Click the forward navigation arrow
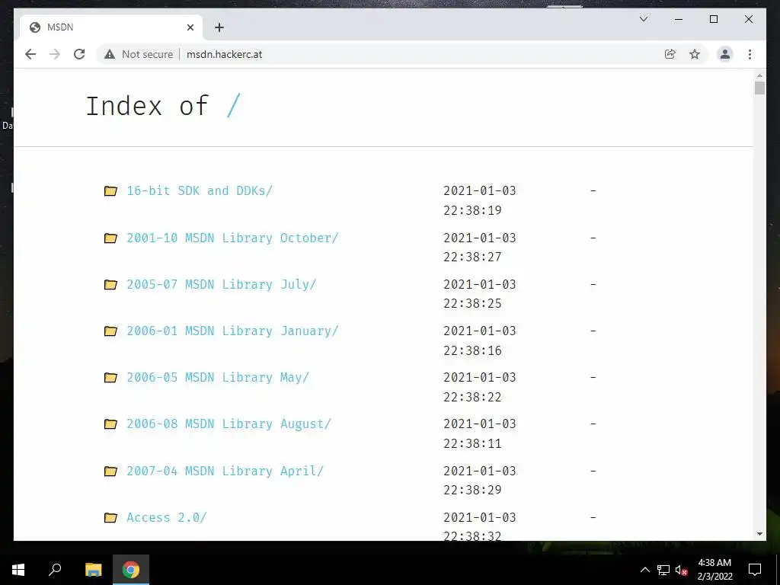This screenshot has height=585, width=780. 55,54
